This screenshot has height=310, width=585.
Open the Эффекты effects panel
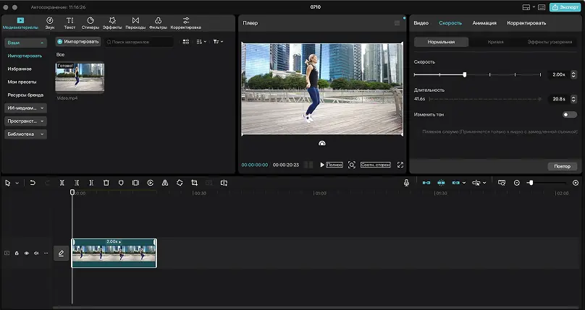pos(112,23)
